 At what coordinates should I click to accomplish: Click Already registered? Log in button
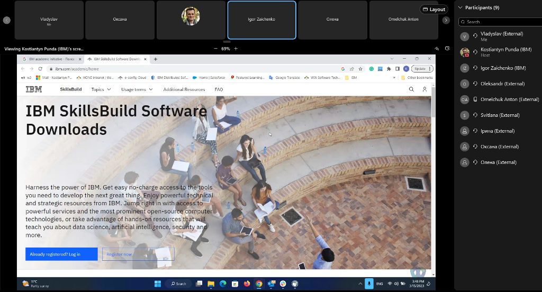(x=61, y=254)
